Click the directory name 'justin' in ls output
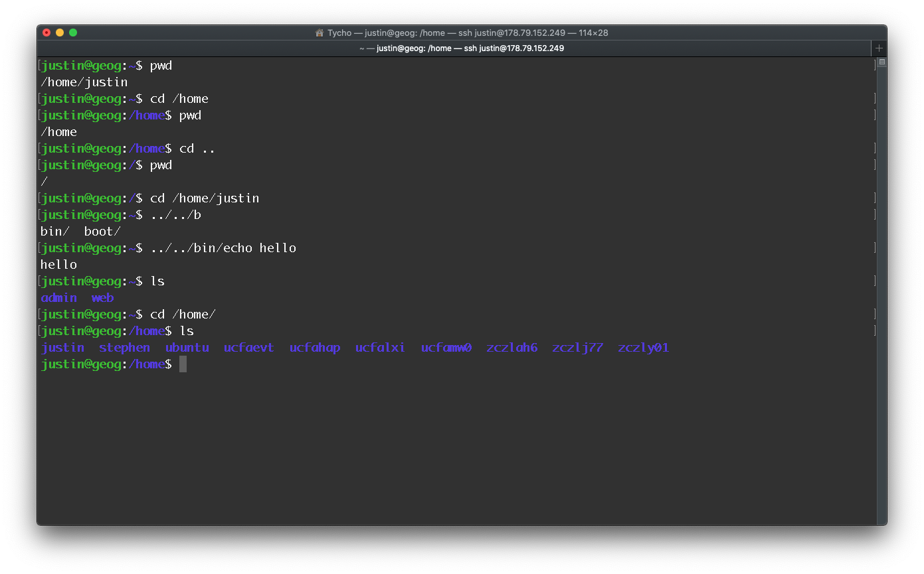The image size is (924, 574). coord(62,348)
